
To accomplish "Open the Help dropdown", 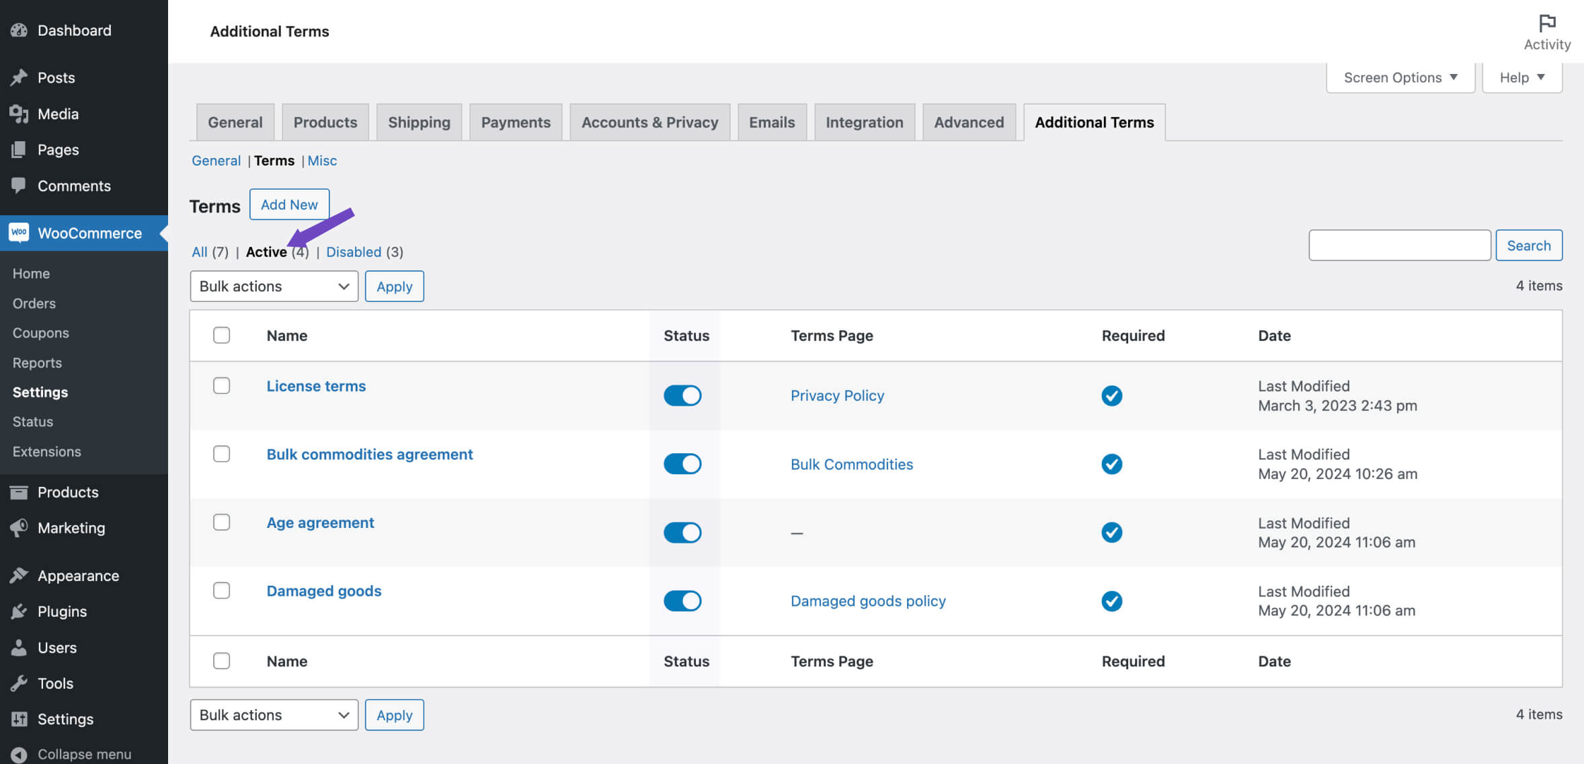I will (1521, 77).
